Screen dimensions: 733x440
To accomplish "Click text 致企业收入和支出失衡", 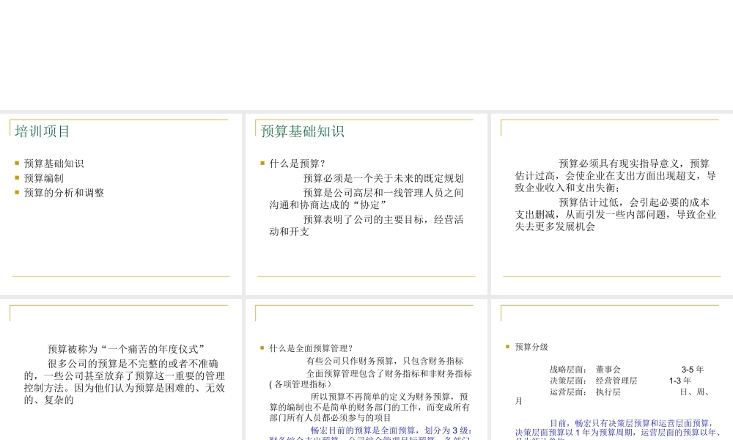I will click(x=567, y=188).
